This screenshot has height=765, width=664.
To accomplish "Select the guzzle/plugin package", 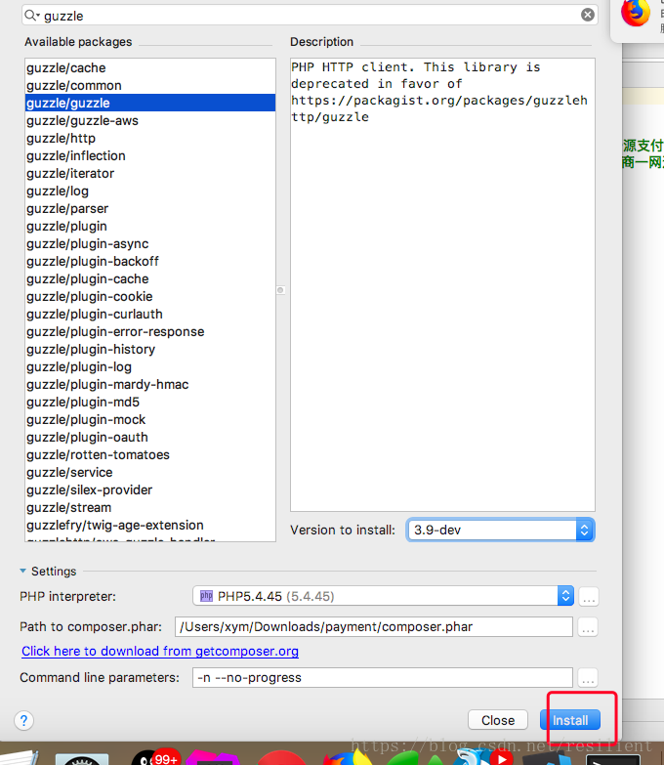I will 150,226.
